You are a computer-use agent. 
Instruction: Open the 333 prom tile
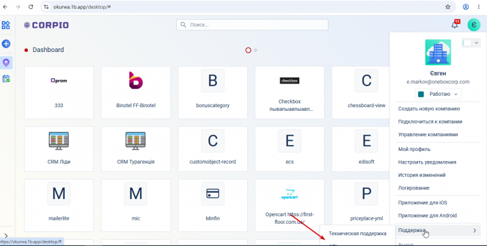pos(59,93)
